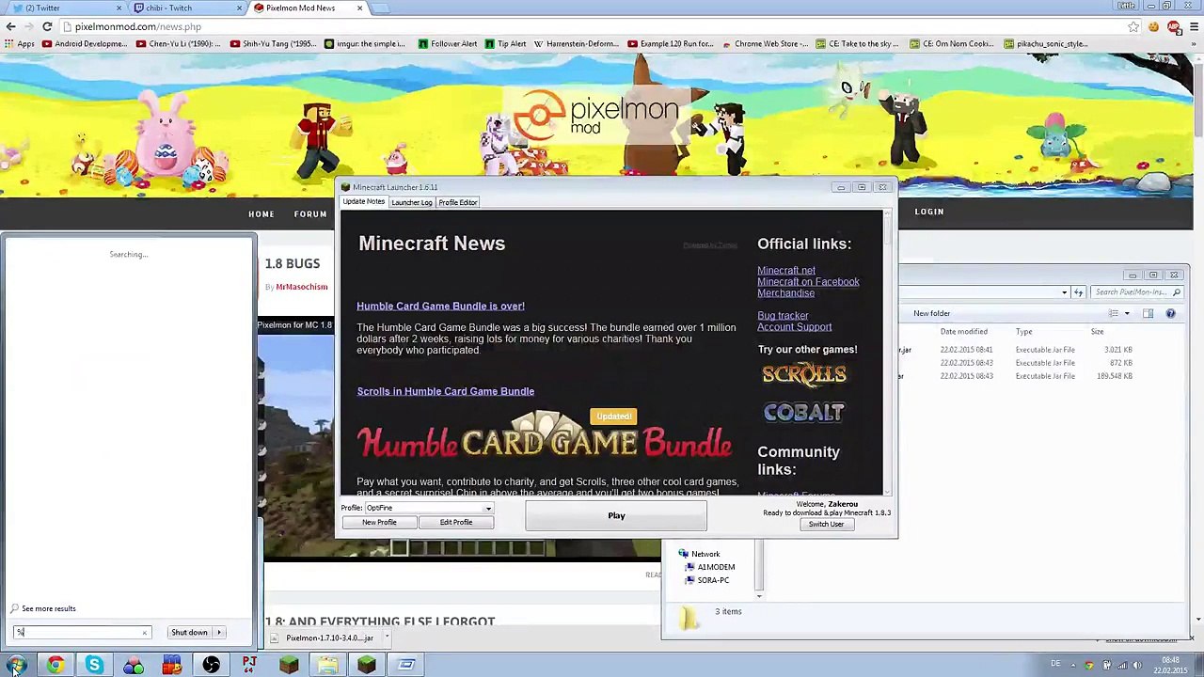Switch to the Profile Editor tab
The image size is (1204, 677).
coord(457,202)
